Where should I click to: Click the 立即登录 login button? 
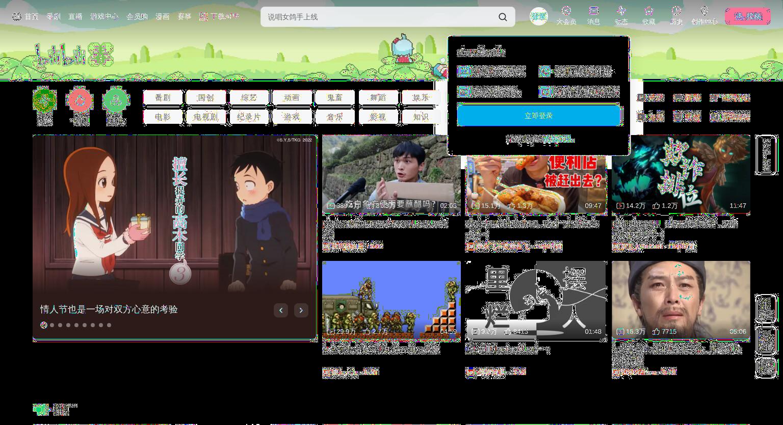click(538, 116)
